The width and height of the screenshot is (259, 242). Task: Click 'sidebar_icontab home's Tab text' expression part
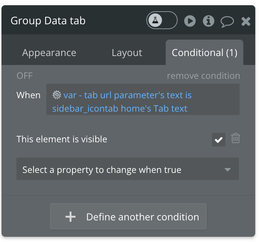click(119, 109)
